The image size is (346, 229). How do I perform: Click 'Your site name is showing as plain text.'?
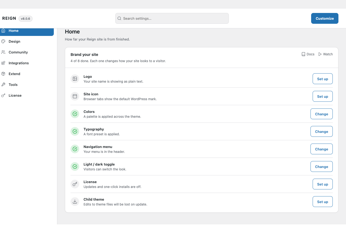click(x=113, y=81)
